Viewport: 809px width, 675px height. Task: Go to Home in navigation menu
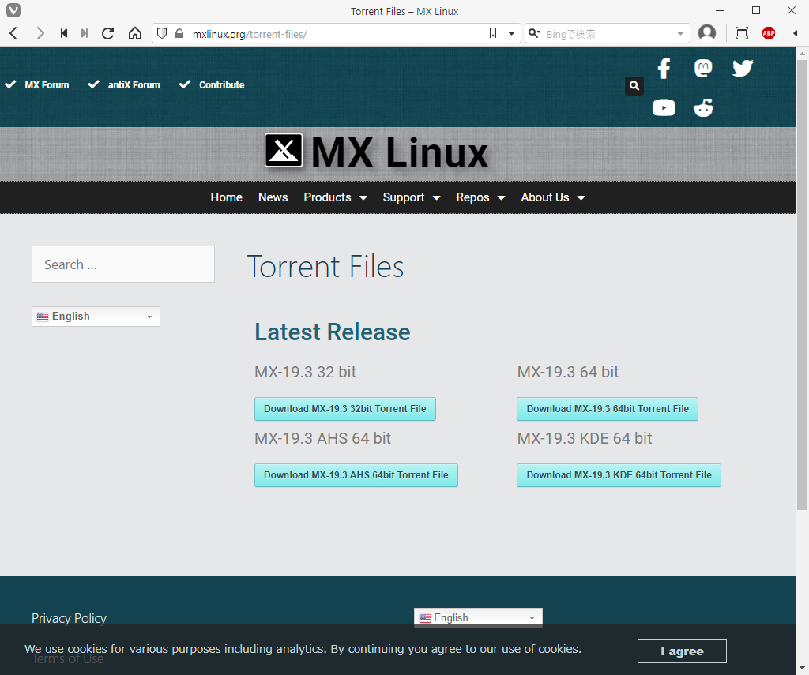pyautogui.click(x=227, y=197)
